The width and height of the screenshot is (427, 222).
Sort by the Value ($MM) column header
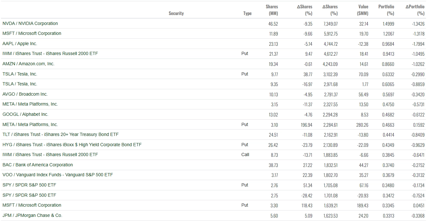[x=363, y=10]
